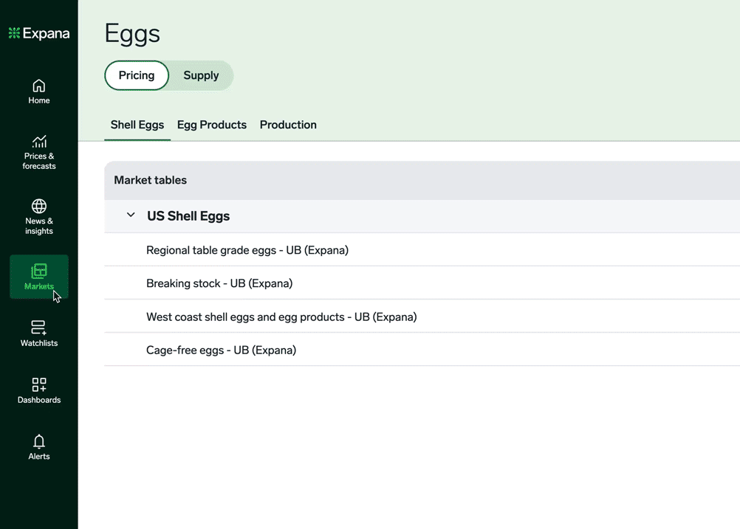Image resolution: width=740 pixels, height=529 pixels.
Task: Switch to Egg Products tab
Action: click(x=212, y=125)
